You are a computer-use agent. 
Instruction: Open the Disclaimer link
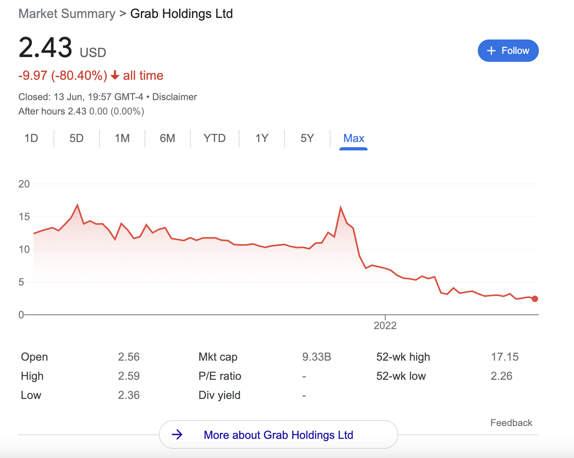[174, 97]
